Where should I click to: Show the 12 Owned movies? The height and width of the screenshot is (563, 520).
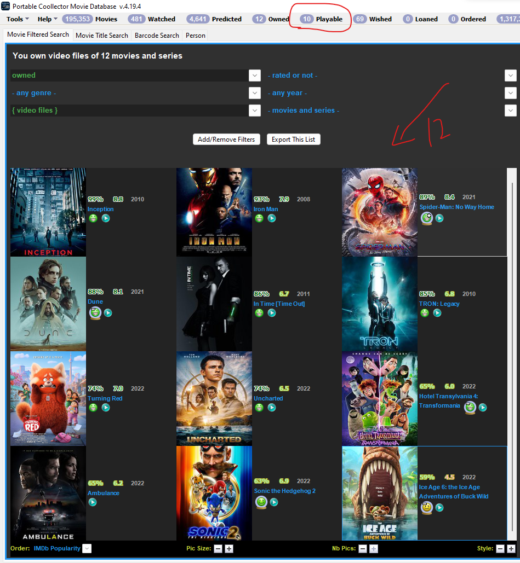click(x=271, y=19)
